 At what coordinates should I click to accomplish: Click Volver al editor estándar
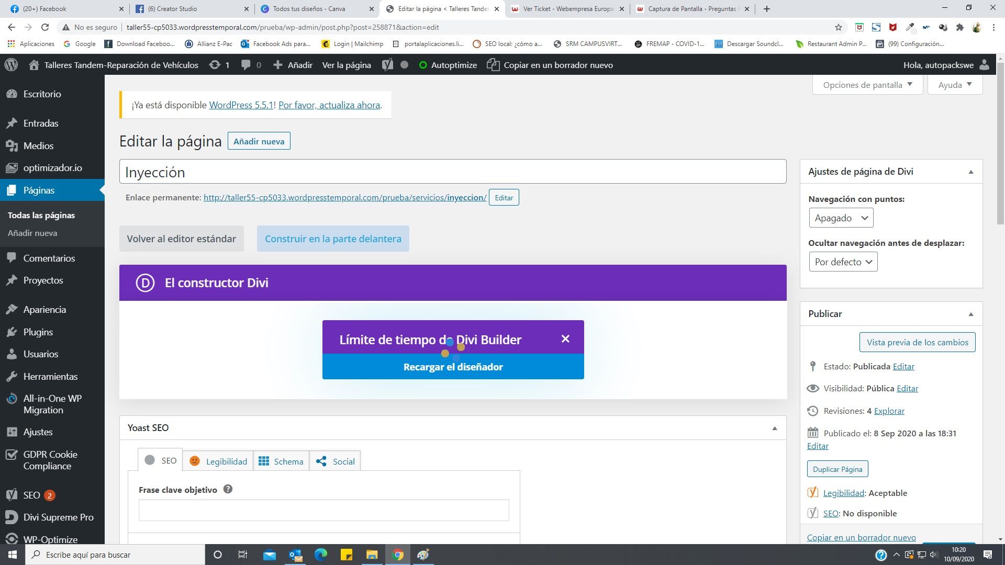181,239
